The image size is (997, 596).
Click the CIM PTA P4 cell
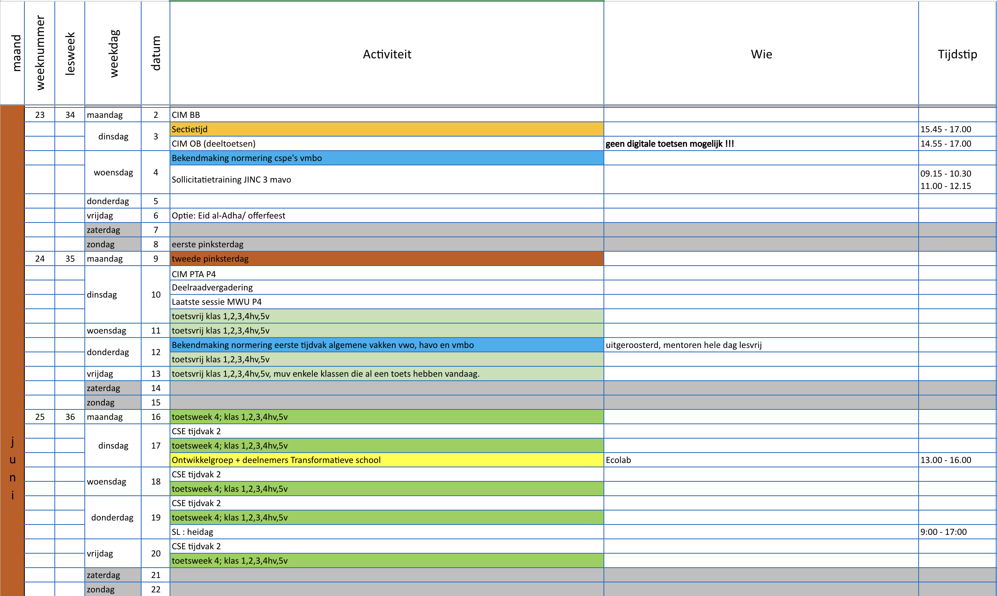point(387,274)
